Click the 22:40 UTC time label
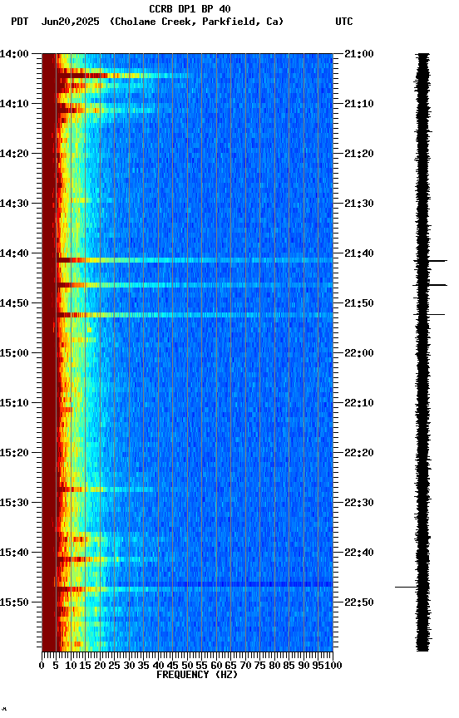 359,553
